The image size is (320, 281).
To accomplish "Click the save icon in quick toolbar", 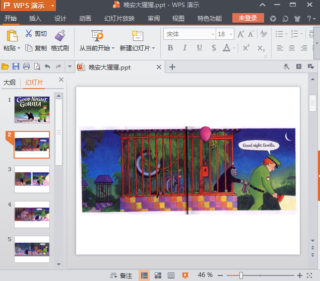I will (16, 66).
